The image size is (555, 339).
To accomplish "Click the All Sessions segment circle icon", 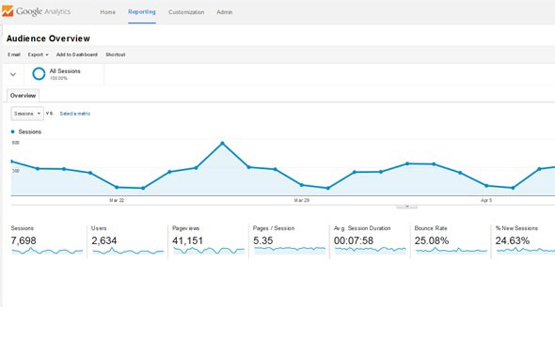I will (39, 74).
